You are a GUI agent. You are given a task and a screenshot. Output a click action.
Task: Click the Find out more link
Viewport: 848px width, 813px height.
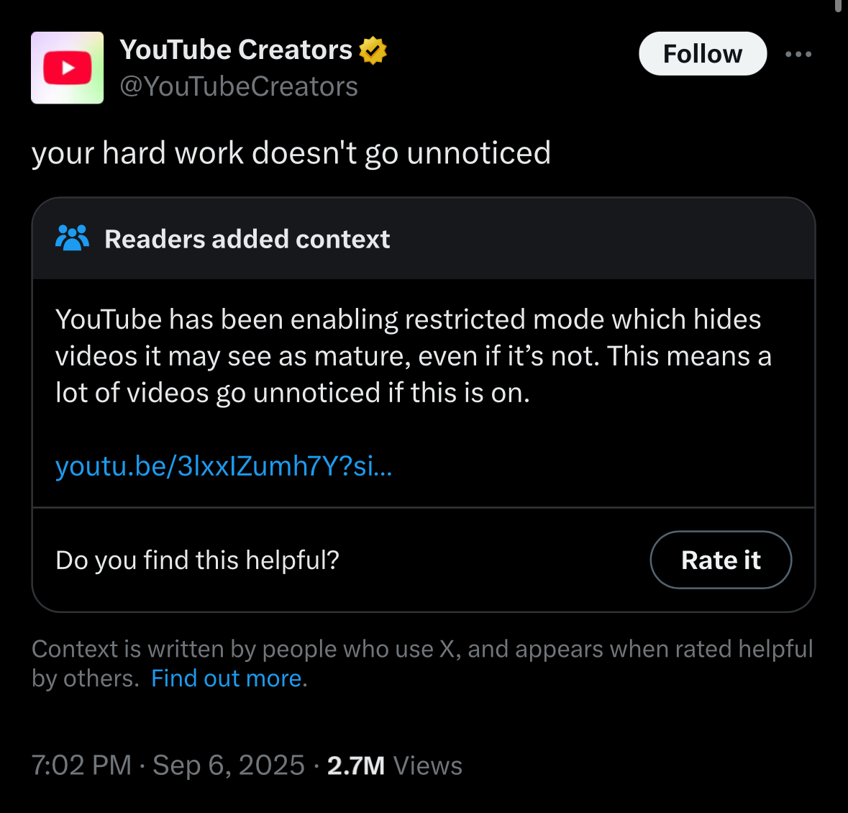[x=227, y=678]
